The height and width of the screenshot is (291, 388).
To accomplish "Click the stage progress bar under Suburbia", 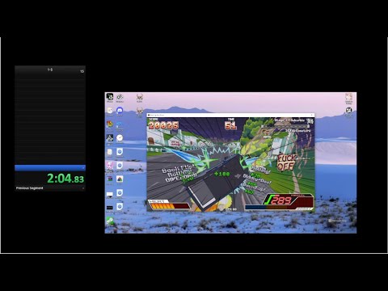I will [x=285, y=126].
